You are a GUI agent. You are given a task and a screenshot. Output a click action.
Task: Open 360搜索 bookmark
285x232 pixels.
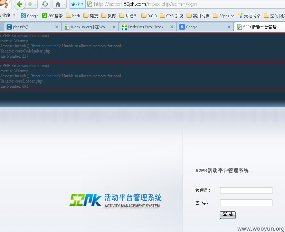pyautogui.click(x=52, y=16)
